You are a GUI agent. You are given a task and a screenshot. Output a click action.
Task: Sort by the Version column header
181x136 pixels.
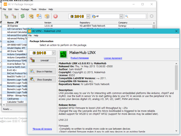pyautogui.click(x=61, y=23)
